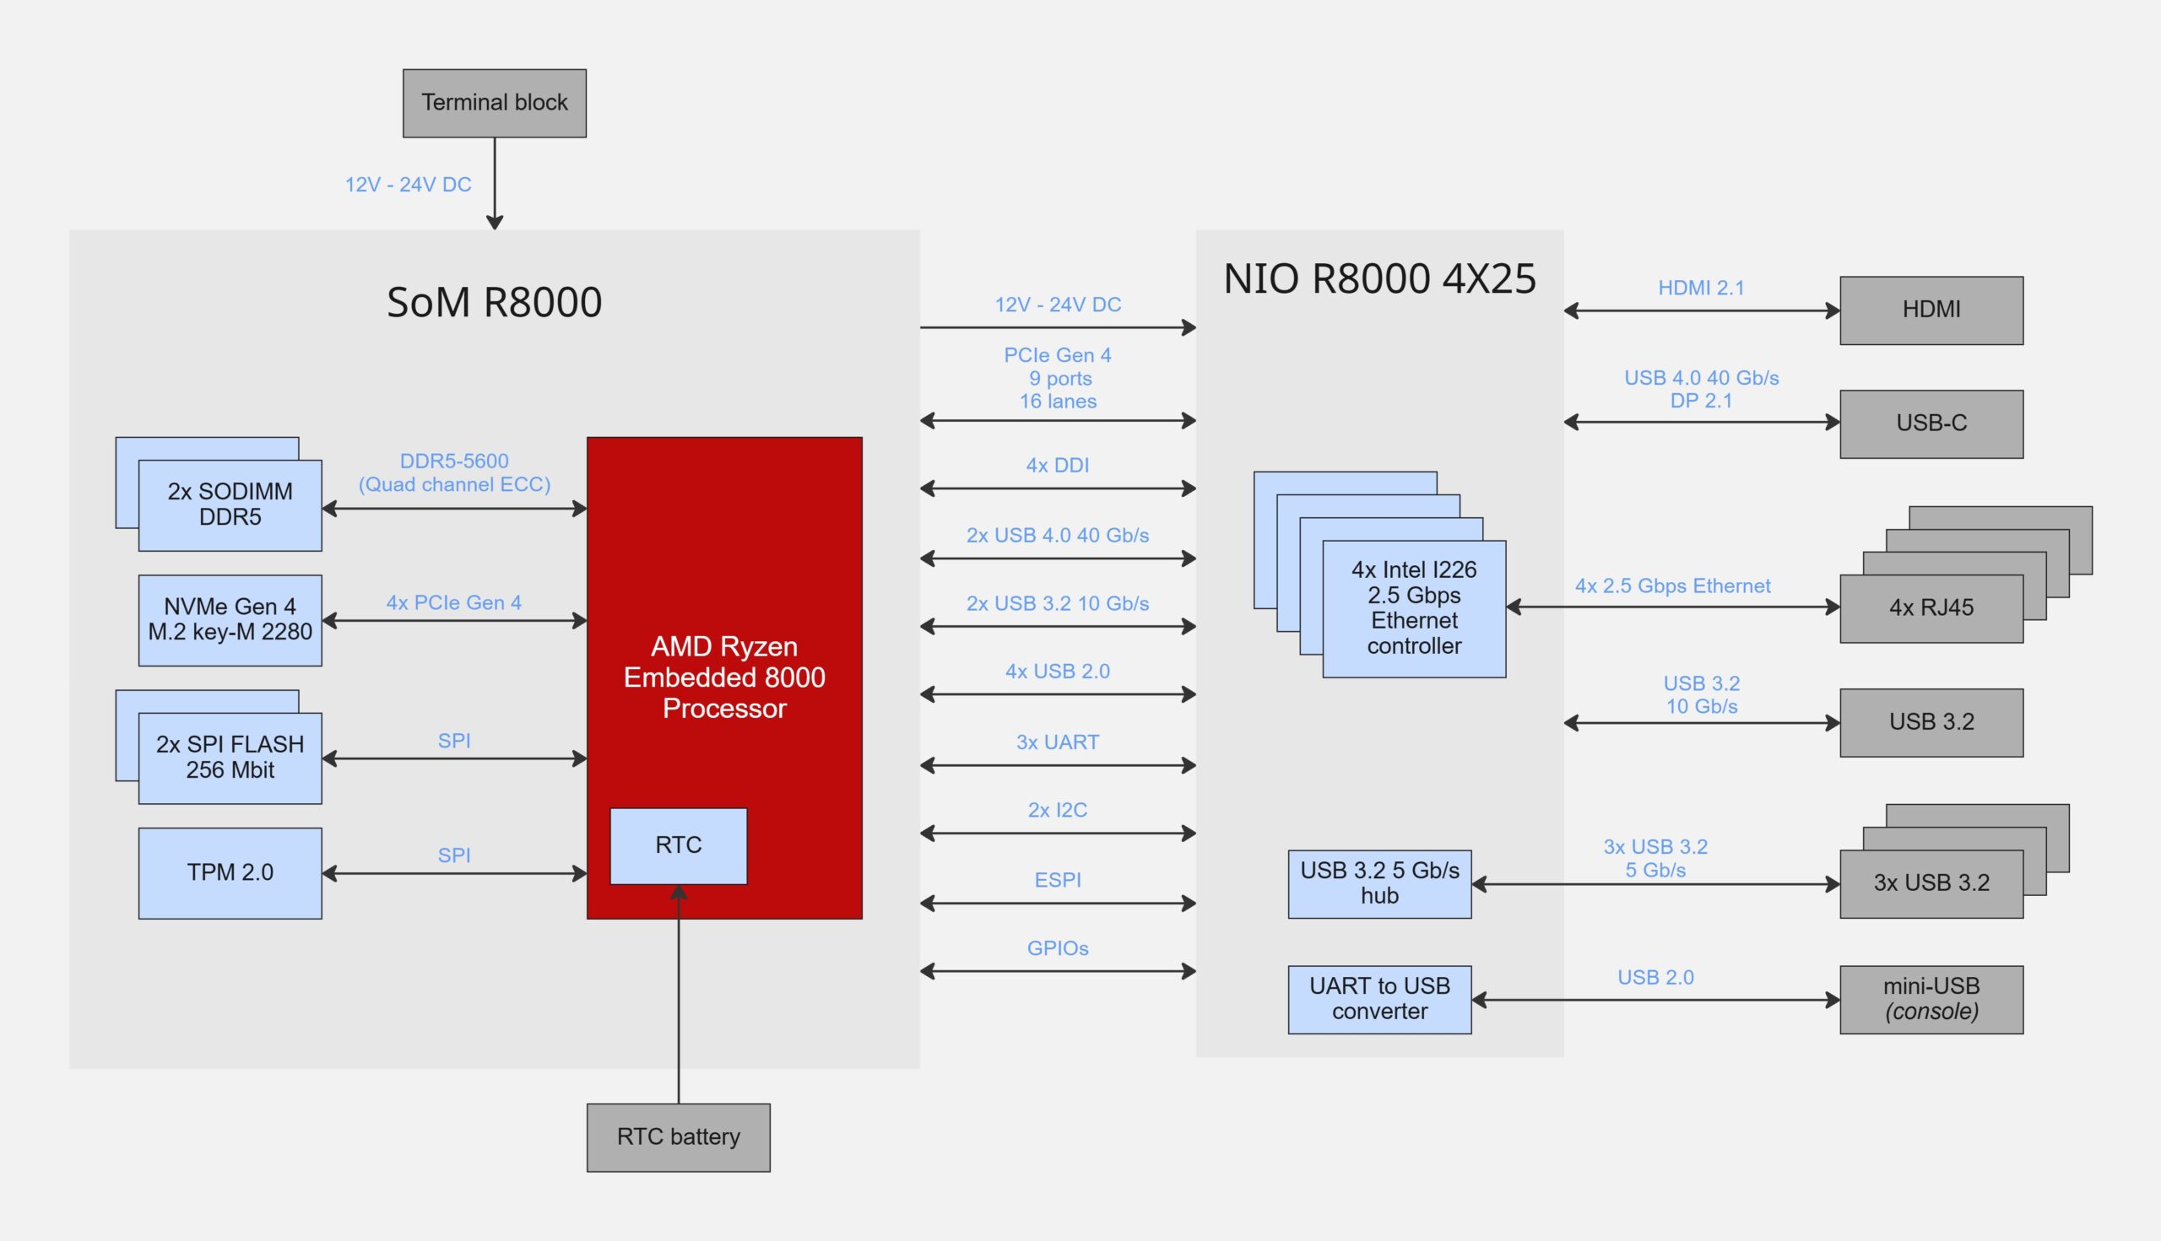Image resolution: width=2161 pixels, height=1241 pixels.
Task: Click the 2x USB 3.2 10 Gb/s label
Action: (1058, 603)
